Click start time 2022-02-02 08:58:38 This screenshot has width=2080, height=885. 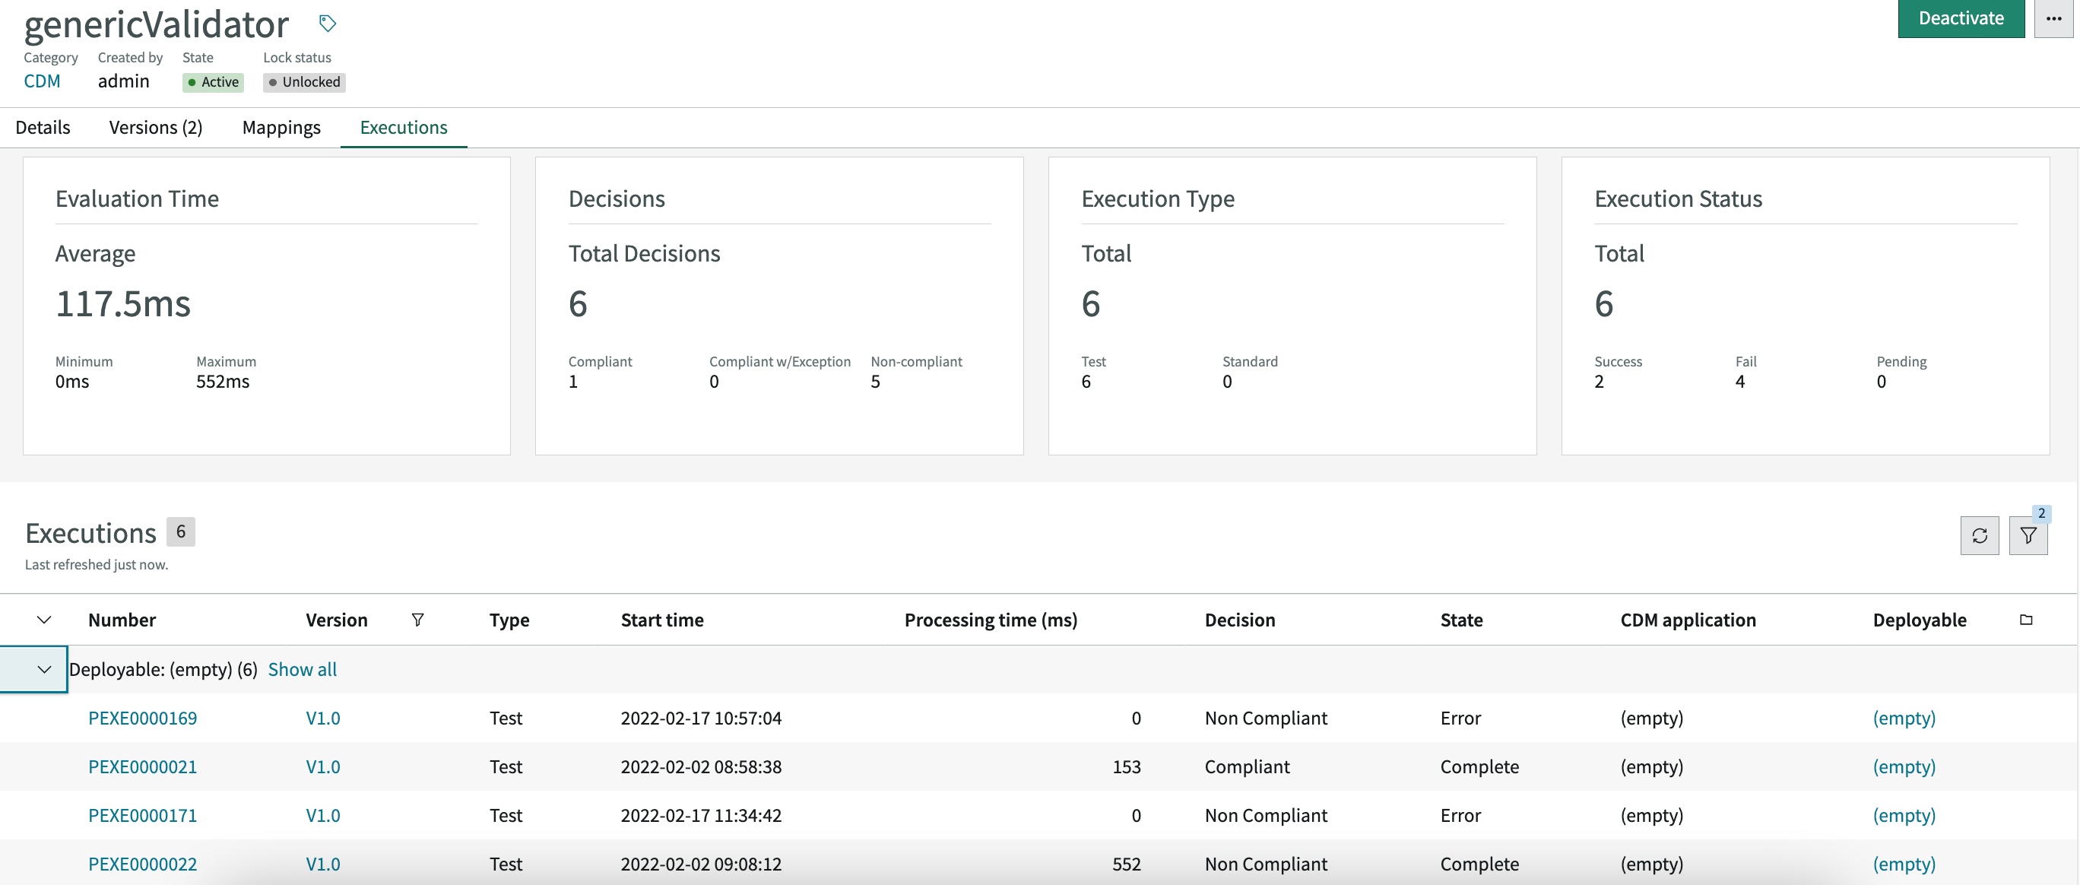701,766
